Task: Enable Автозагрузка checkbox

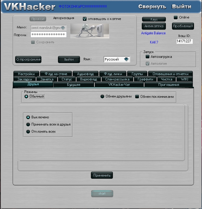Action: tap(148, 57)
